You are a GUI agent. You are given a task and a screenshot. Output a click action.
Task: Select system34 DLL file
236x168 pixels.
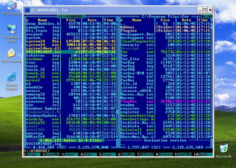71,41
